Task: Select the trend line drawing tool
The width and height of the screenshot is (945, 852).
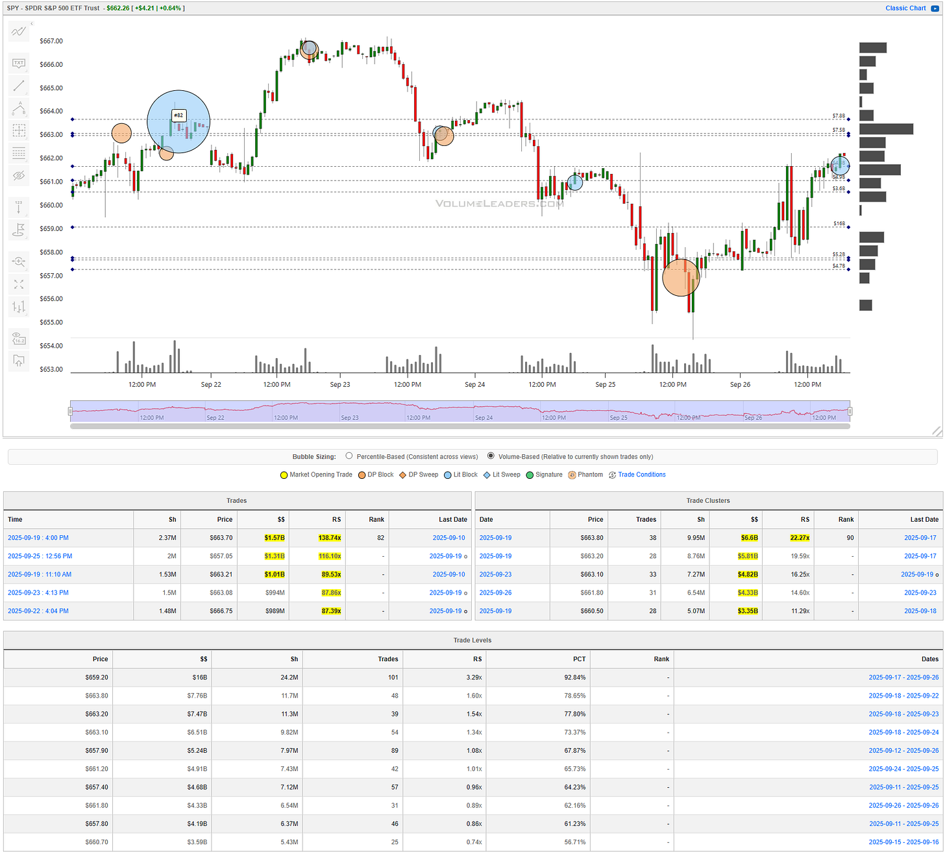Action: (19, 86)
